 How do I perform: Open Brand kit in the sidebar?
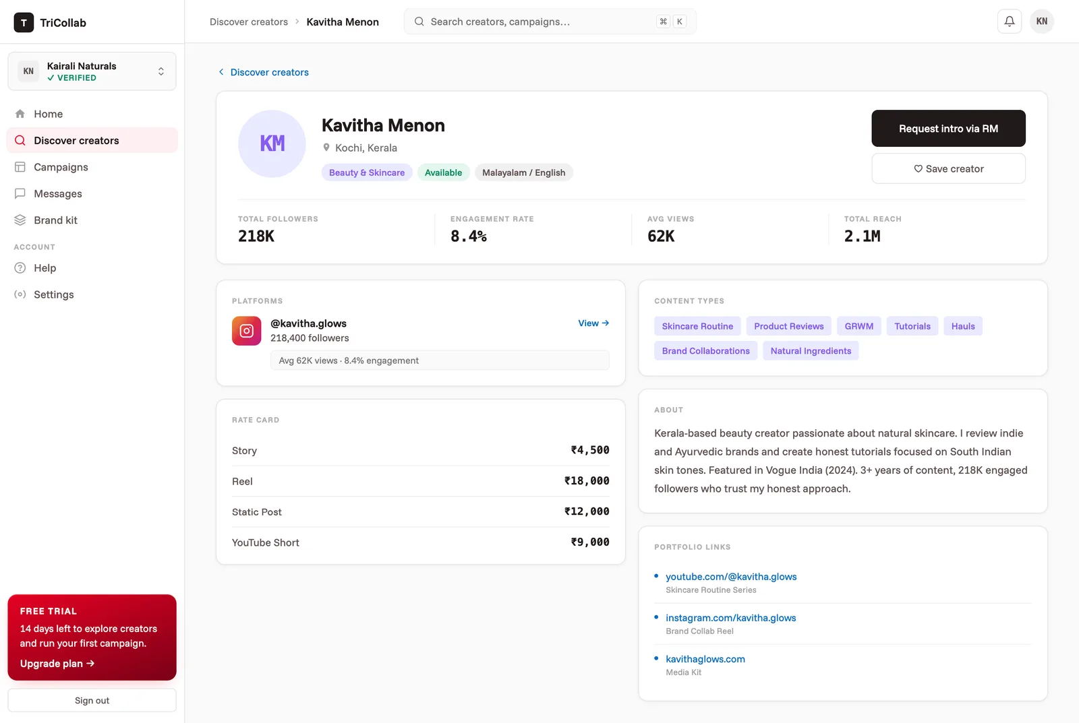pyautogui.click(x=92, y=220)
